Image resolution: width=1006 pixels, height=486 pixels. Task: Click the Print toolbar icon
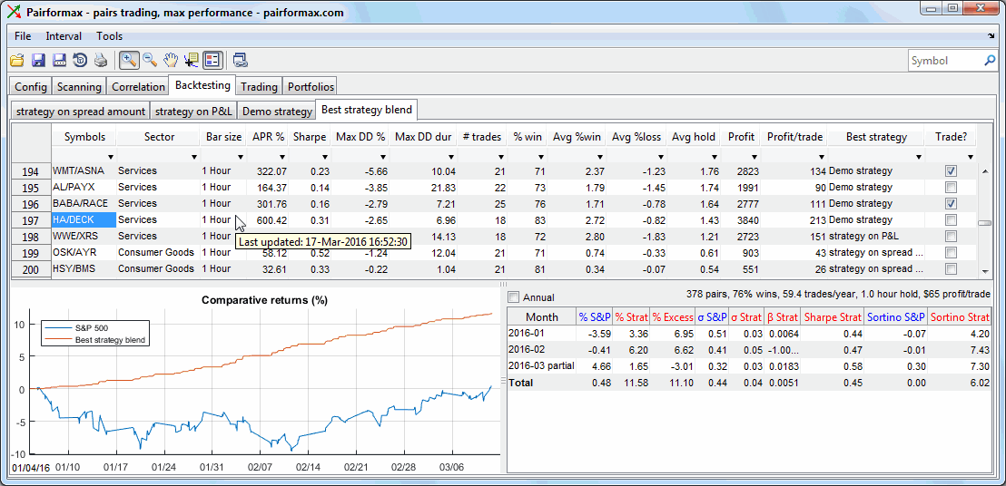click(x=101, y=60)
